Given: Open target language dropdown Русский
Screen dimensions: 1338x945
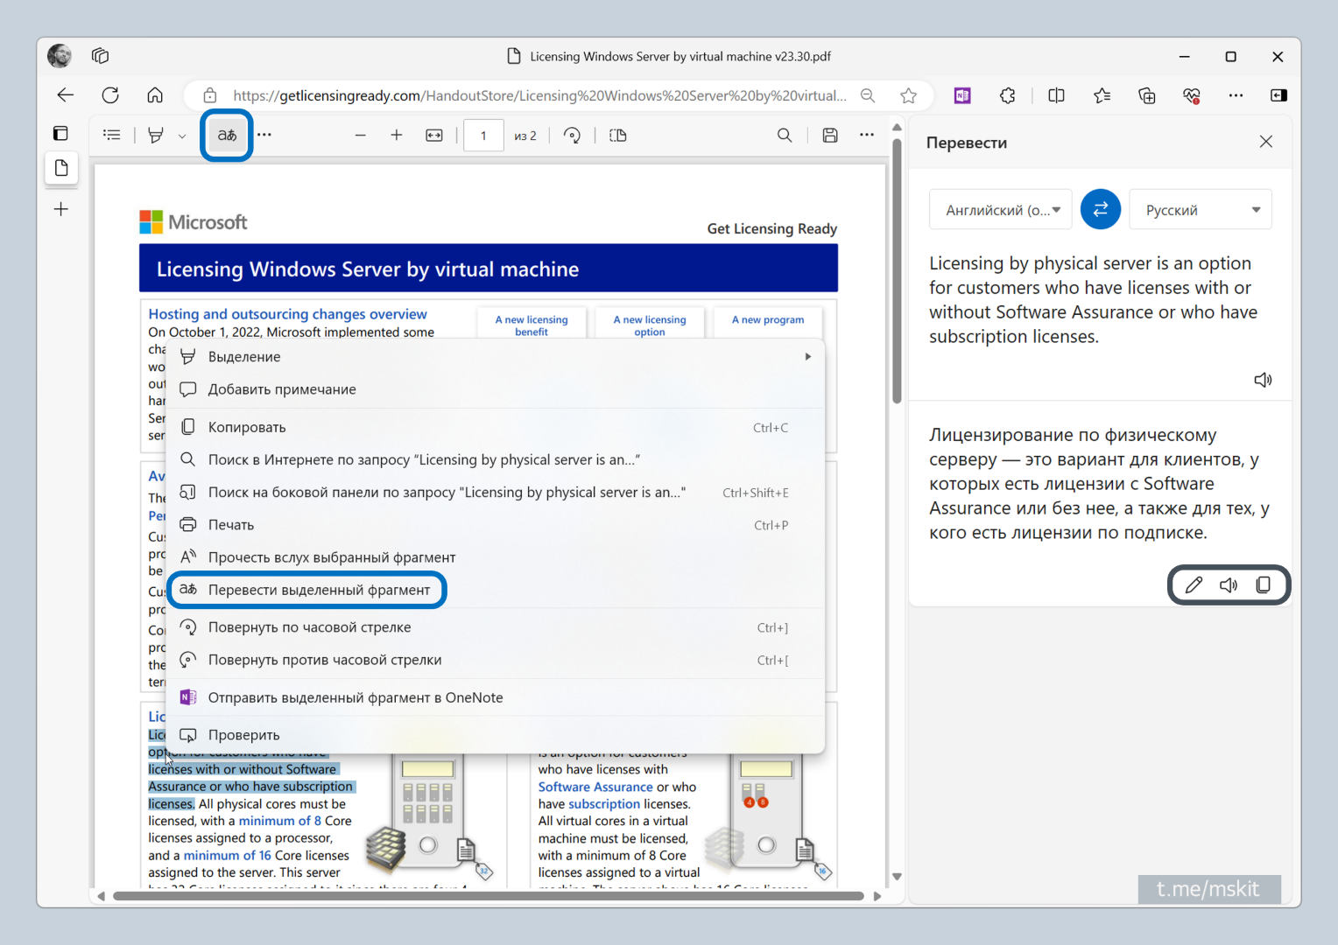Looking at the screenshot, I should coord(1201,210).
